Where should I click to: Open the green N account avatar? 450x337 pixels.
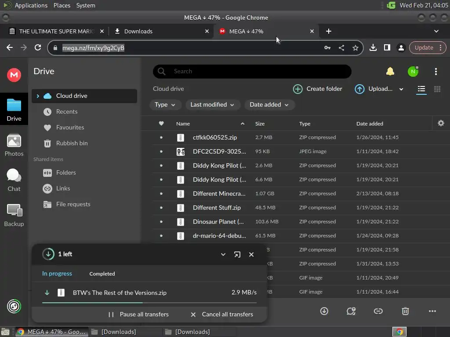pyautogui.click(x=413, y=72)
